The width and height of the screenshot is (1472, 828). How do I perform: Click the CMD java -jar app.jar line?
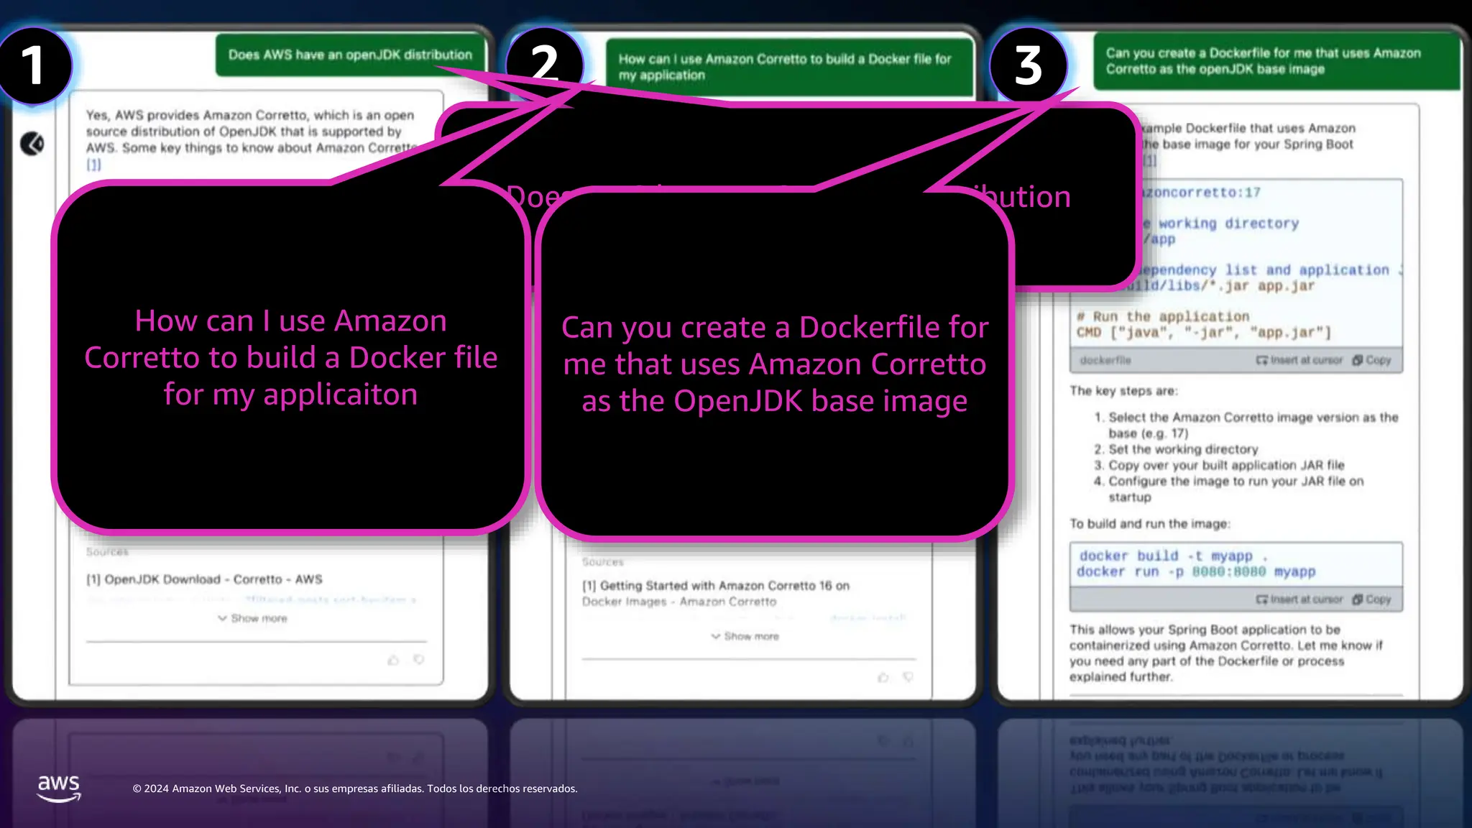tap(1204, 333)
